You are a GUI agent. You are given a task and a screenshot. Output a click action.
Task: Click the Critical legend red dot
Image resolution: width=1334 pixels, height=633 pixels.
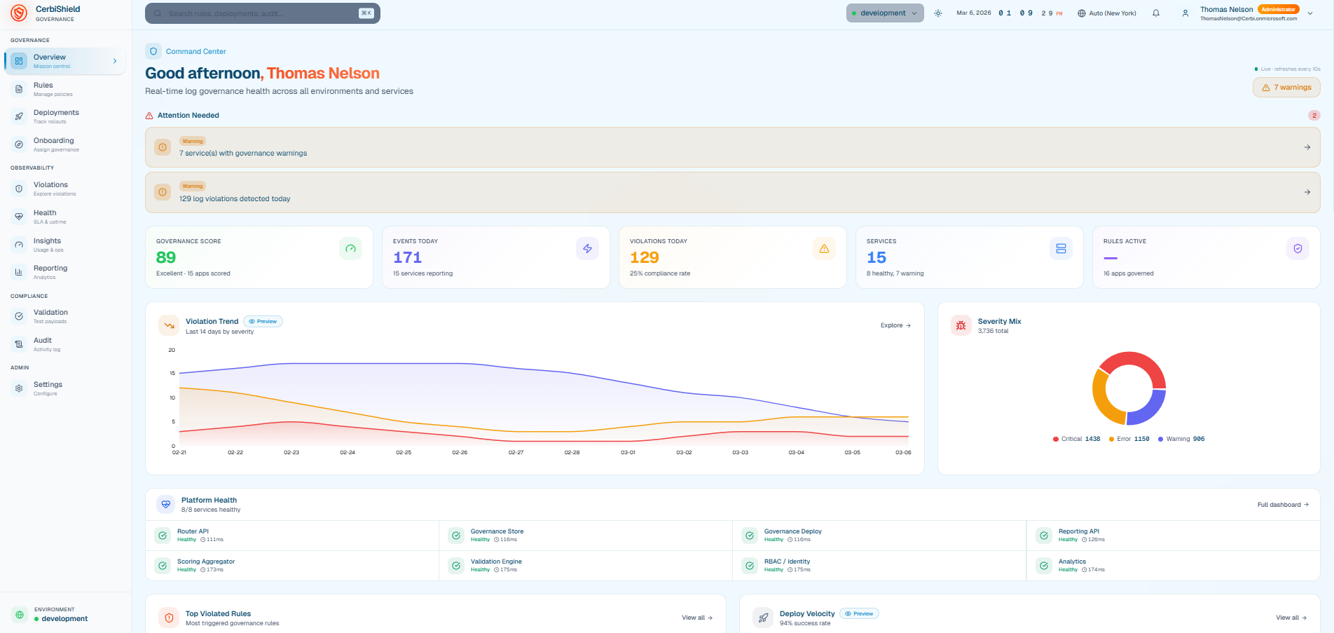click(1056, 439)
